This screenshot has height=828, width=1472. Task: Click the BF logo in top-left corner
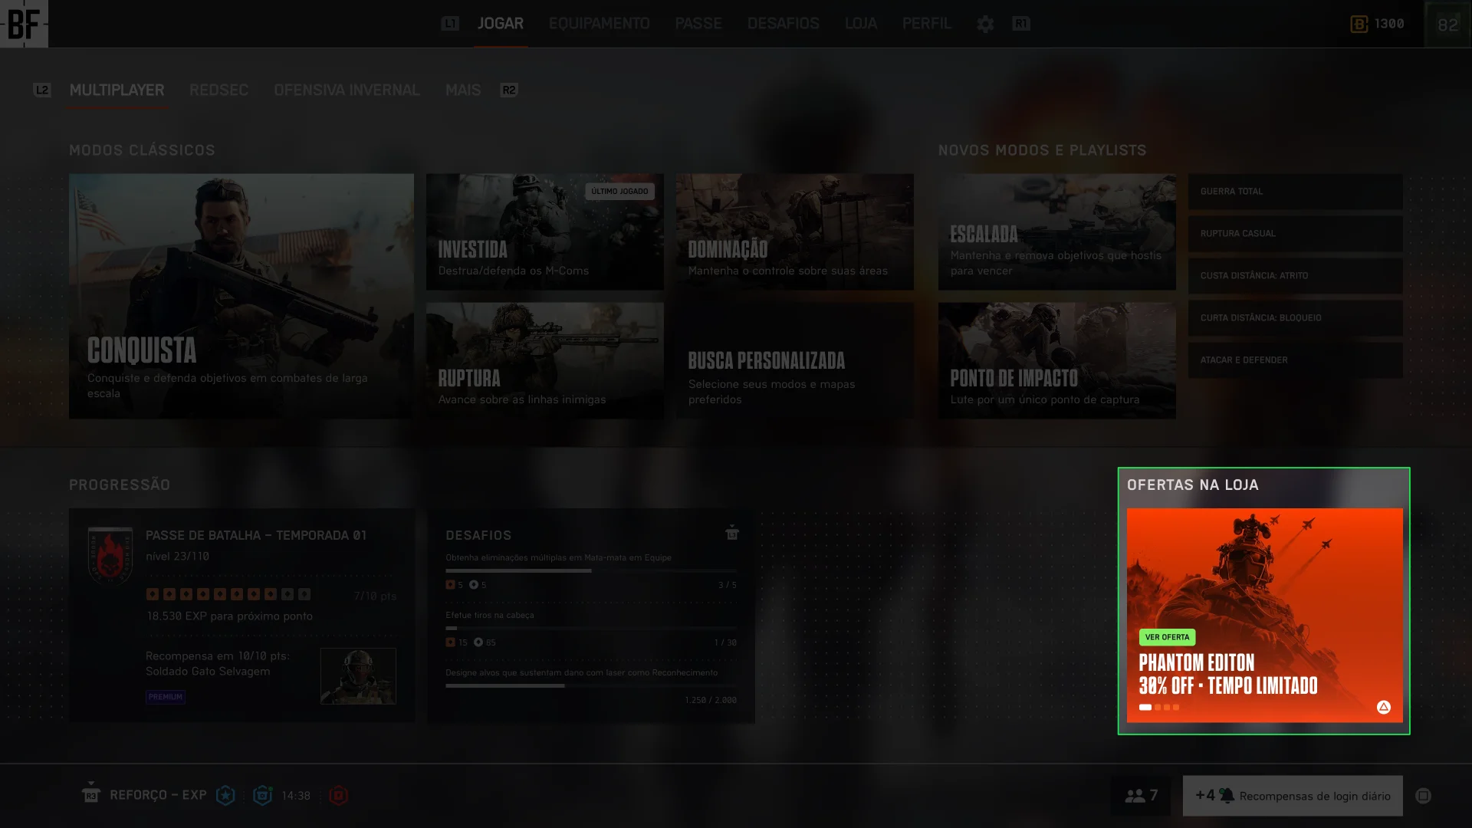tap(24, 24)
